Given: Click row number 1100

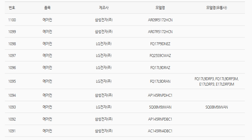Looking at the screenshot, I should pyautogui.click(x=12, y=20).
